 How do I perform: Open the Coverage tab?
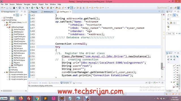[x=77, y=83]
